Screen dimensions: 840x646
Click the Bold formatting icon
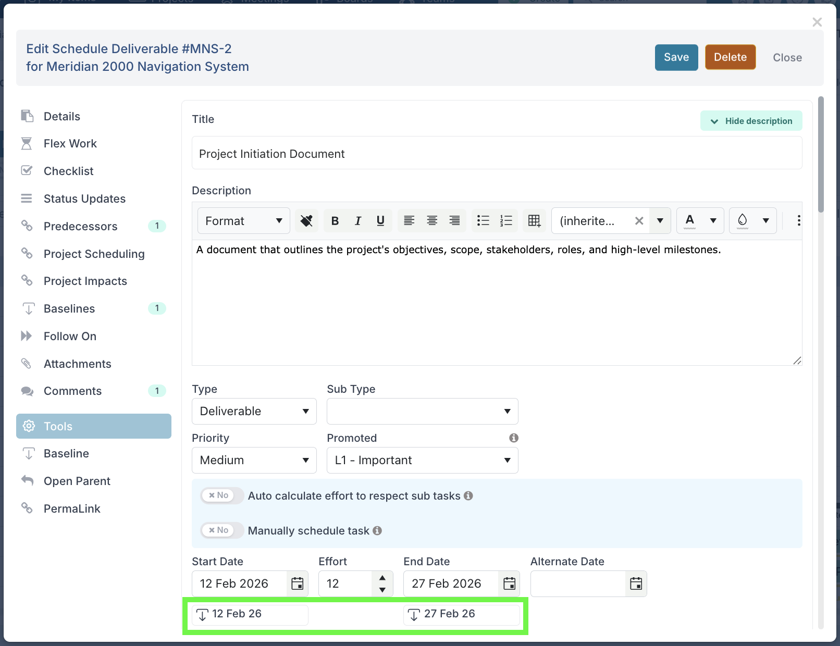click(335, 221)
